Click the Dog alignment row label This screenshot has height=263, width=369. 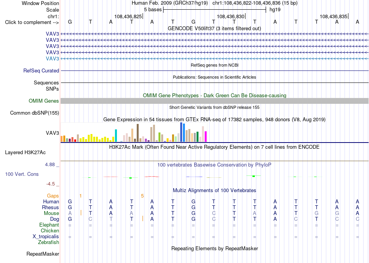55,219
